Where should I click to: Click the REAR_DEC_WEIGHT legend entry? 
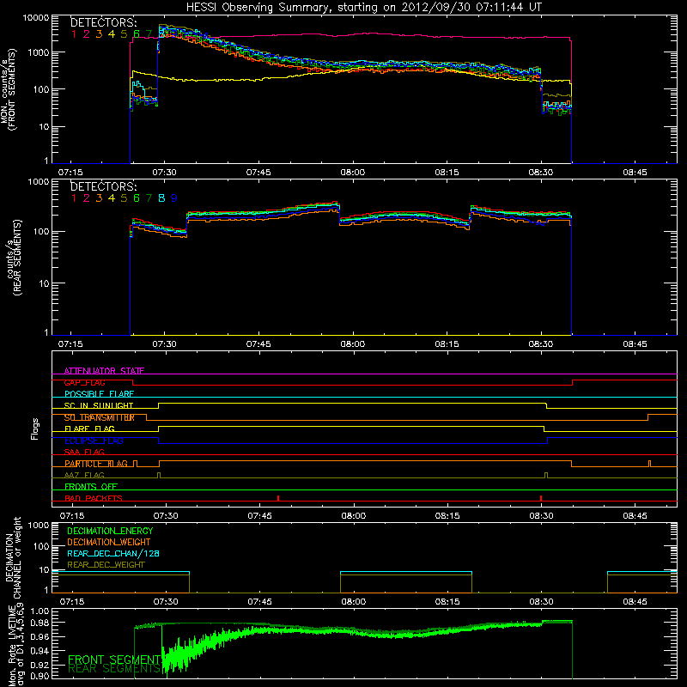(106, 565)
